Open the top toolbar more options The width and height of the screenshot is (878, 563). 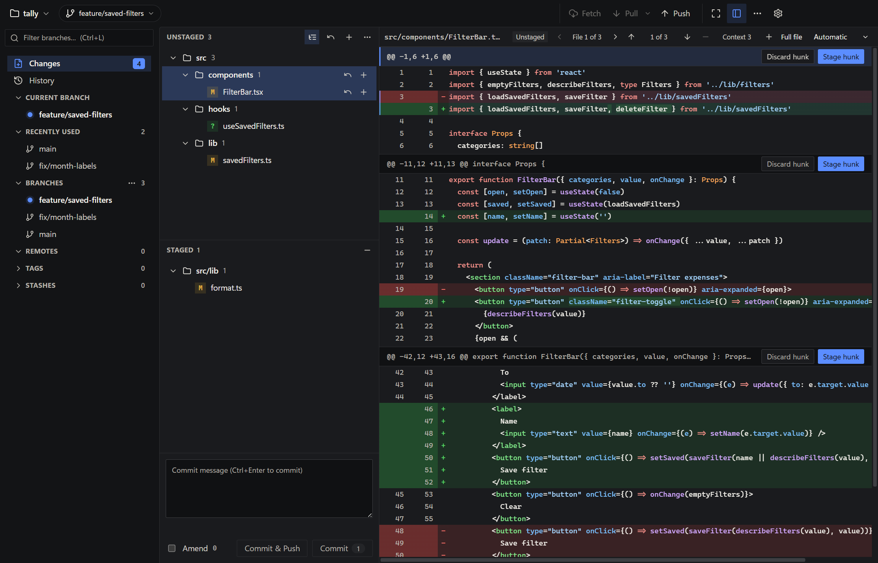pyautogui.click(x=757, y=13)
